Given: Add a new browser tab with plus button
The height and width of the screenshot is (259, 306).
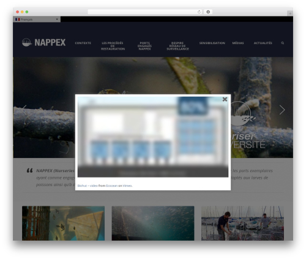Looking at the screenshot, I should click(290, 13).
